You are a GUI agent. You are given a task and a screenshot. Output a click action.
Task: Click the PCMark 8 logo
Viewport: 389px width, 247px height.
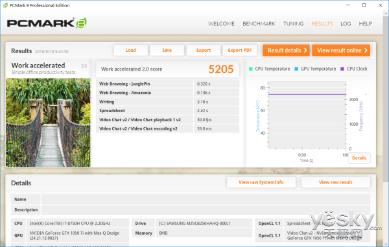tap(47, 23)
